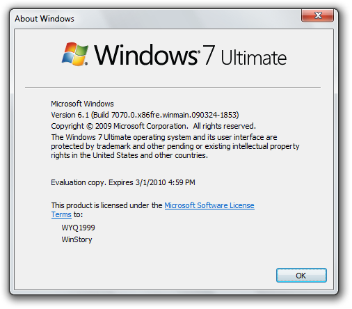Click the 'protected by trademark' paragraph
This screenshot has width=352, height=309.
click(x=175, y=146)
